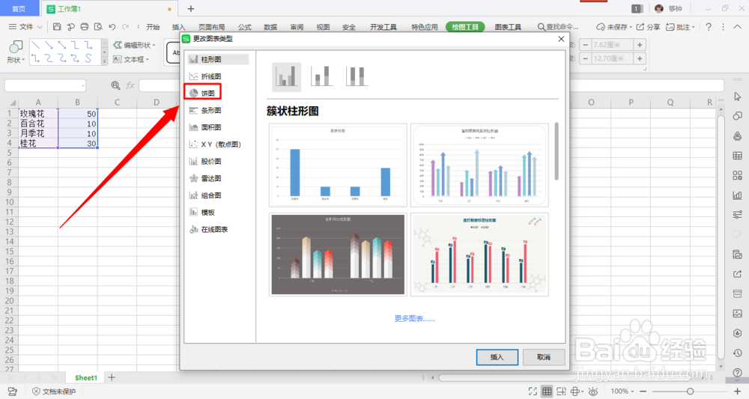Decrease the shape width value

[586, 58]
